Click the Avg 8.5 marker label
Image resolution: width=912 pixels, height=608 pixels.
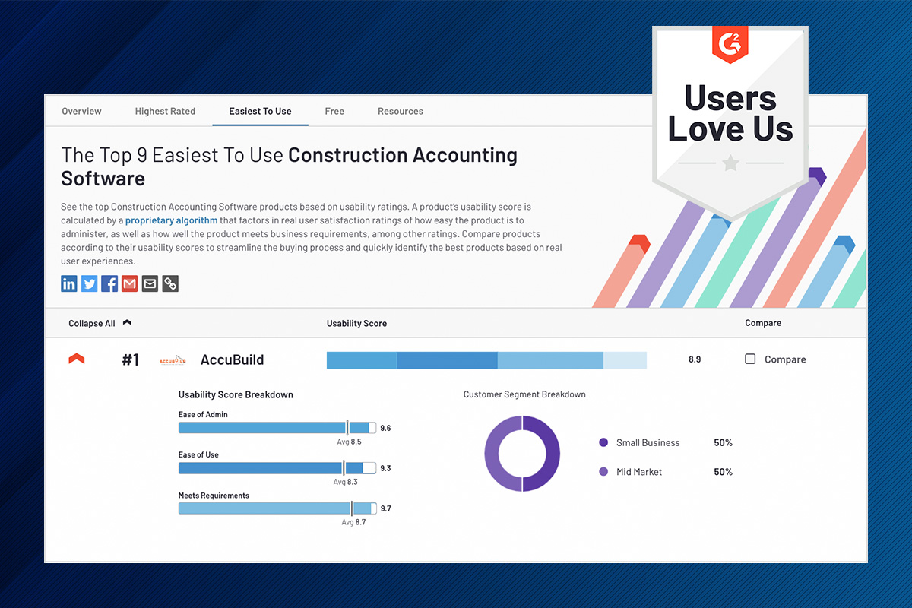coord(349,442)
